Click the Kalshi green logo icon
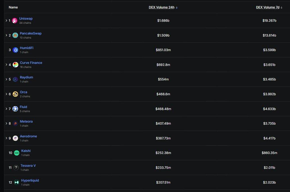This screenshot has width=290, height=192. coord(17,153)
